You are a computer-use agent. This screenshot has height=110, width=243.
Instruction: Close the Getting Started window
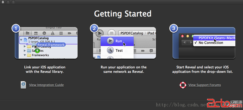[3, 2]
